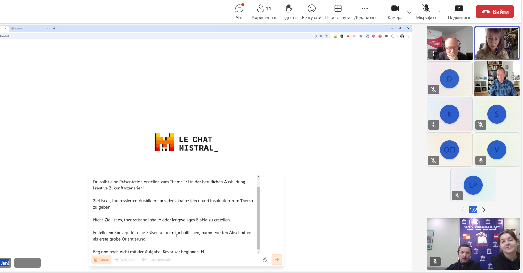The height and width of the screenshot is (273, 523).
Task: Click the prompt text area scrollbar
Action: coord(258,218)
